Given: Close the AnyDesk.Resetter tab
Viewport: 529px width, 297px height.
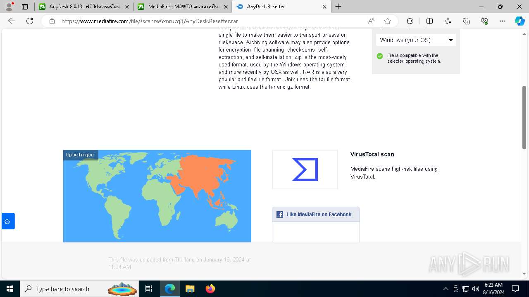Looking at the screenshot, I should pyautogui.click(x=324, y=7).
